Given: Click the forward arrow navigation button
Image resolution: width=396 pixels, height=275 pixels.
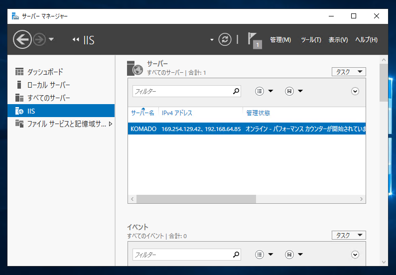Looking at the screenshot, I should pos(39,39).
